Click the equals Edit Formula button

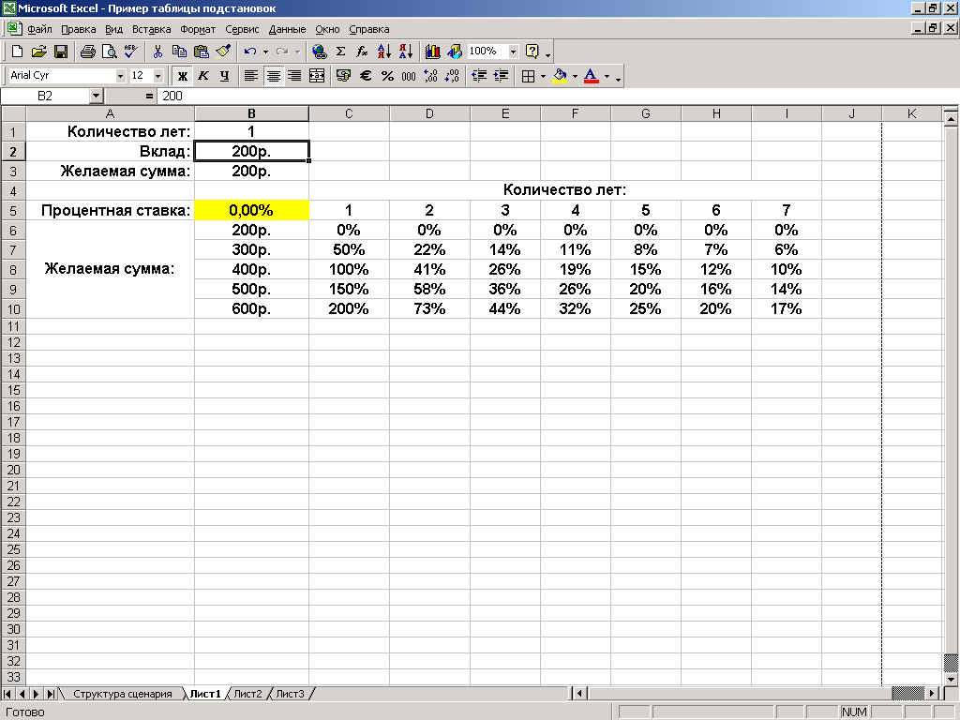click(x=149, y=97)
